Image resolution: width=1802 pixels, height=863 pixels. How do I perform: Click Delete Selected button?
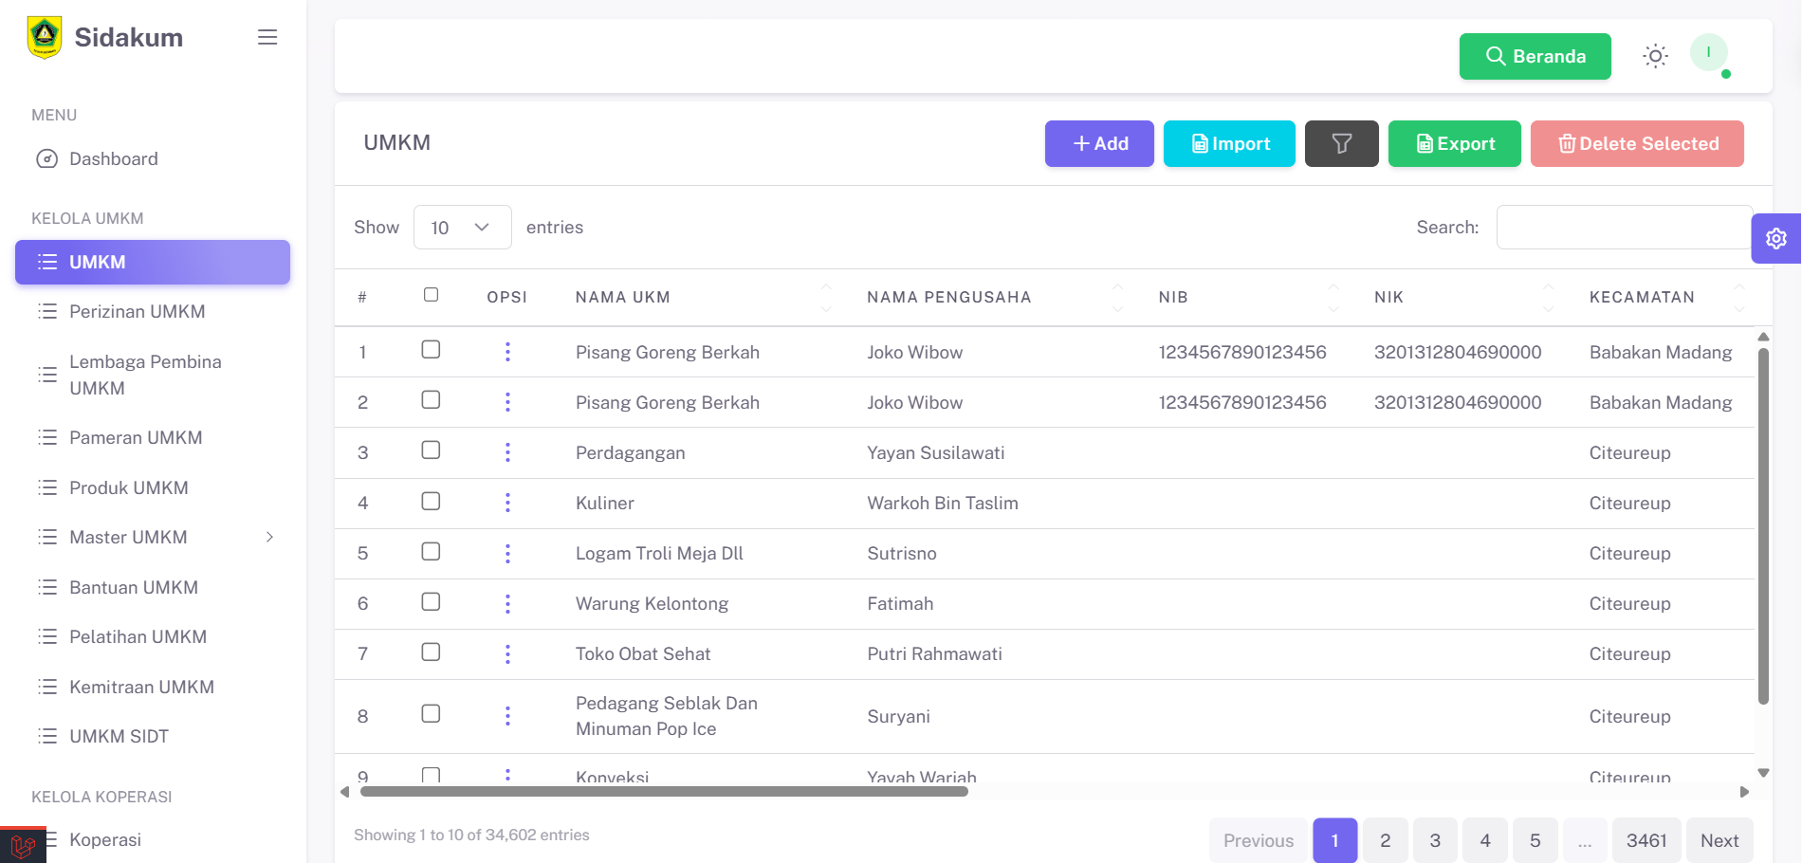click(1637, 143)
